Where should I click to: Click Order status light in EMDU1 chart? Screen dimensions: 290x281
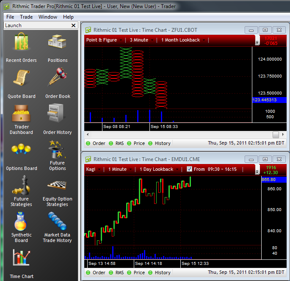coord(88,273)
